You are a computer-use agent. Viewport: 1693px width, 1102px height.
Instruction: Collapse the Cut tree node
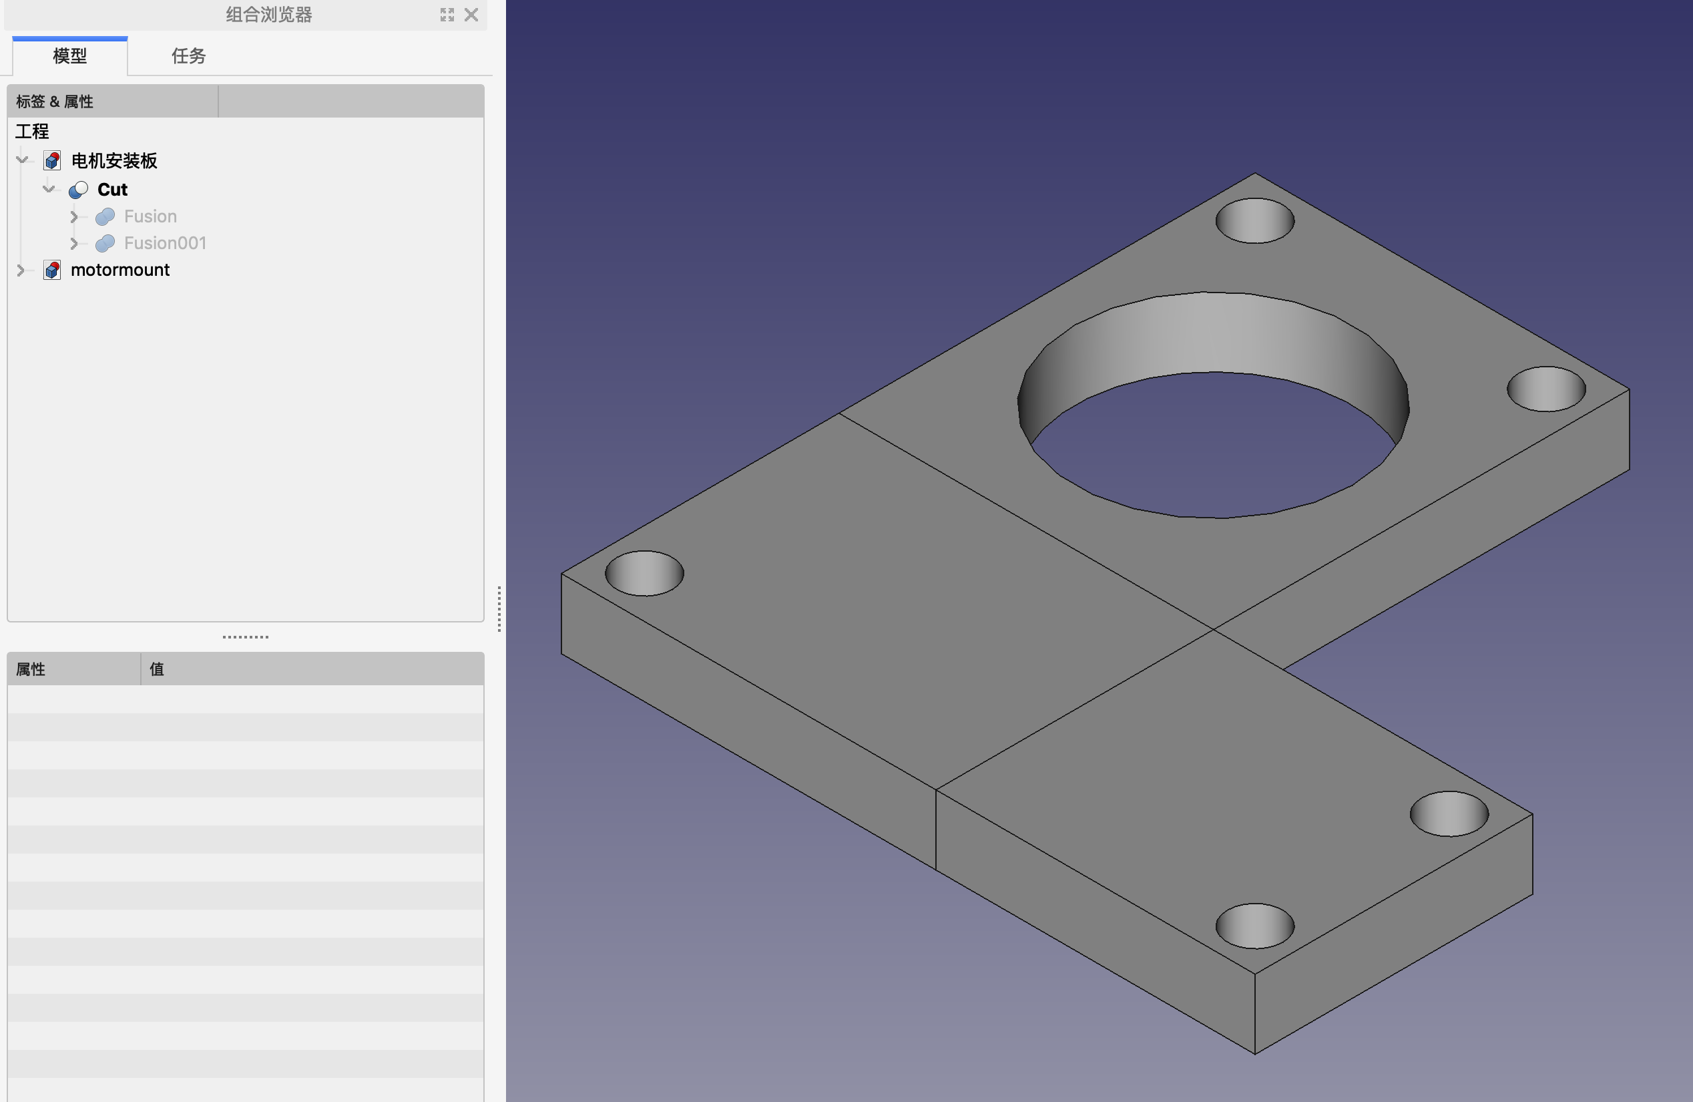(x=48, y=189)
